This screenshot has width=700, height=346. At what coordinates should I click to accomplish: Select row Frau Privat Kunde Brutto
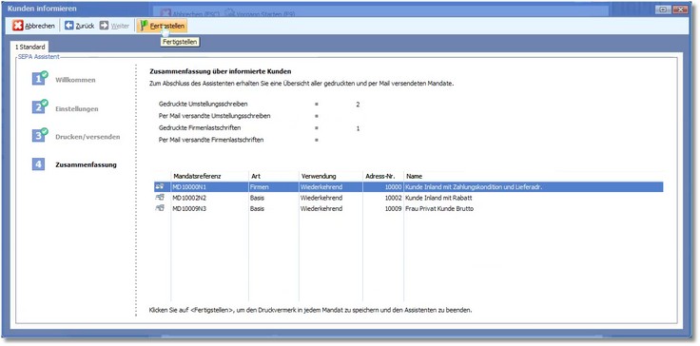tap(408, 208)
